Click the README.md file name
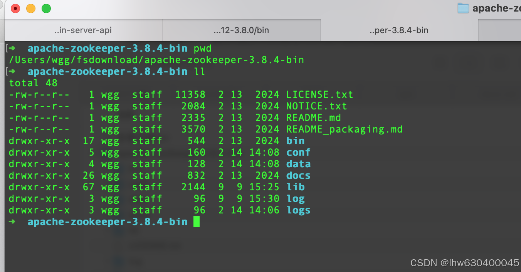The image size is (521, 272). [313, 118]
